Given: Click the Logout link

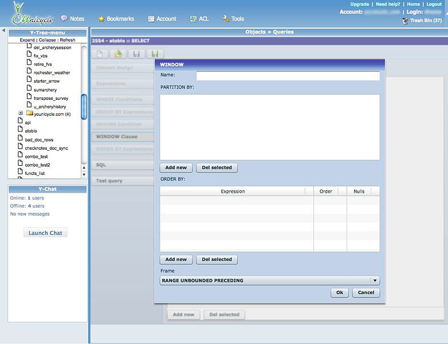Looking at the screenshot, I should point(434,4).
